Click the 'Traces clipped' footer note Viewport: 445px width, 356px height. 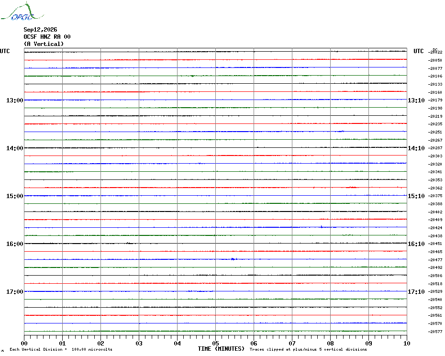[x=308, y=349]
